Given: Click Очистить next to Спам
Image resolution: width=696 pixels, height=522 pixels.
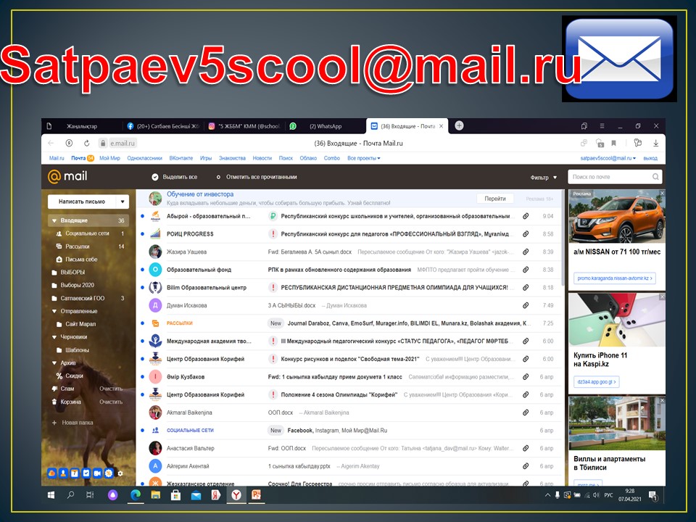Looking at the screenshot, I should pos(111,389).
